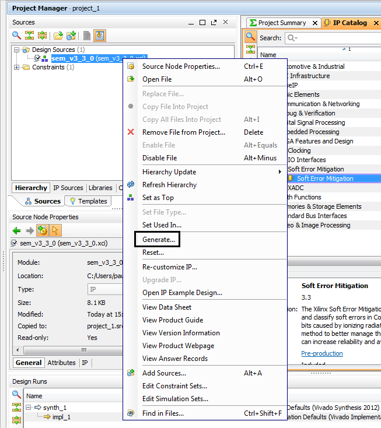Click Expand All icon in Sources toolbar

pos(42,36)
